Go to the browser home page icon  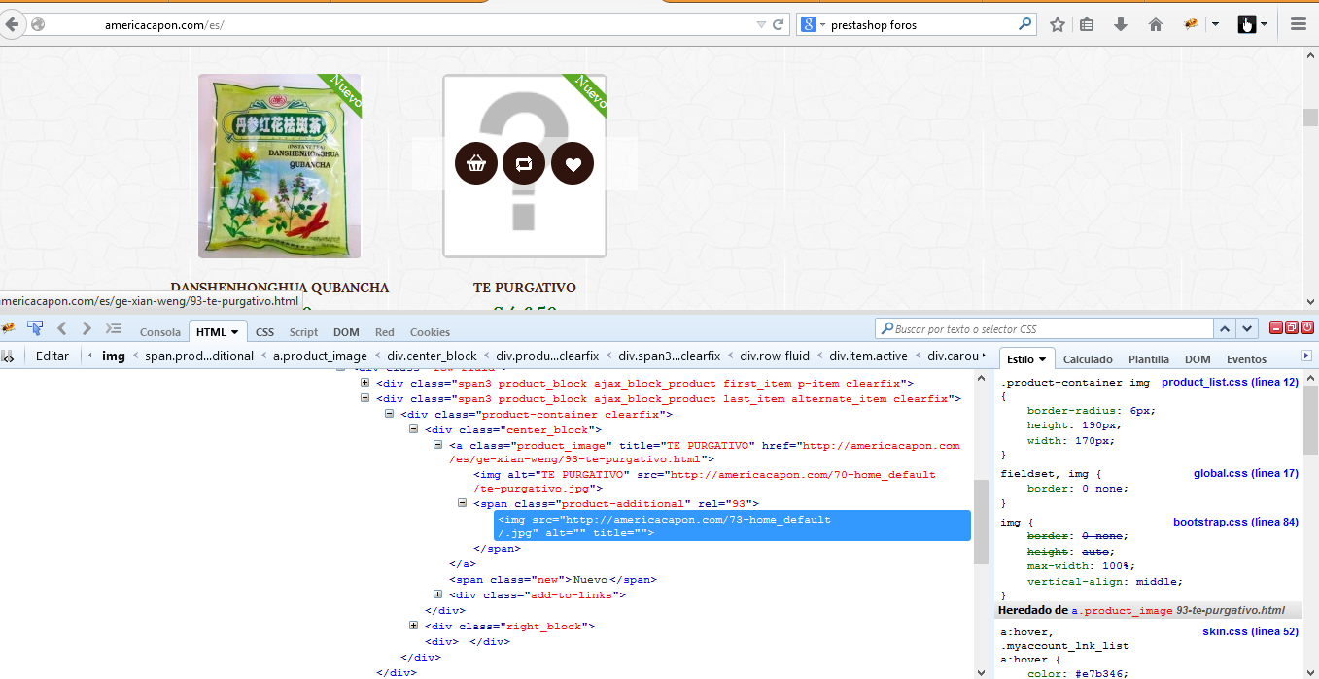(1156, 24)
